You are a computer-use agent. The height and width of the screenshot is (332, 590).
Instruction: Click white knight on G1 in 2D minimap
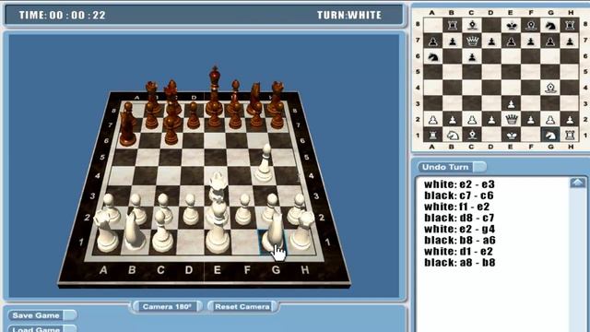[x=550, y=135]
